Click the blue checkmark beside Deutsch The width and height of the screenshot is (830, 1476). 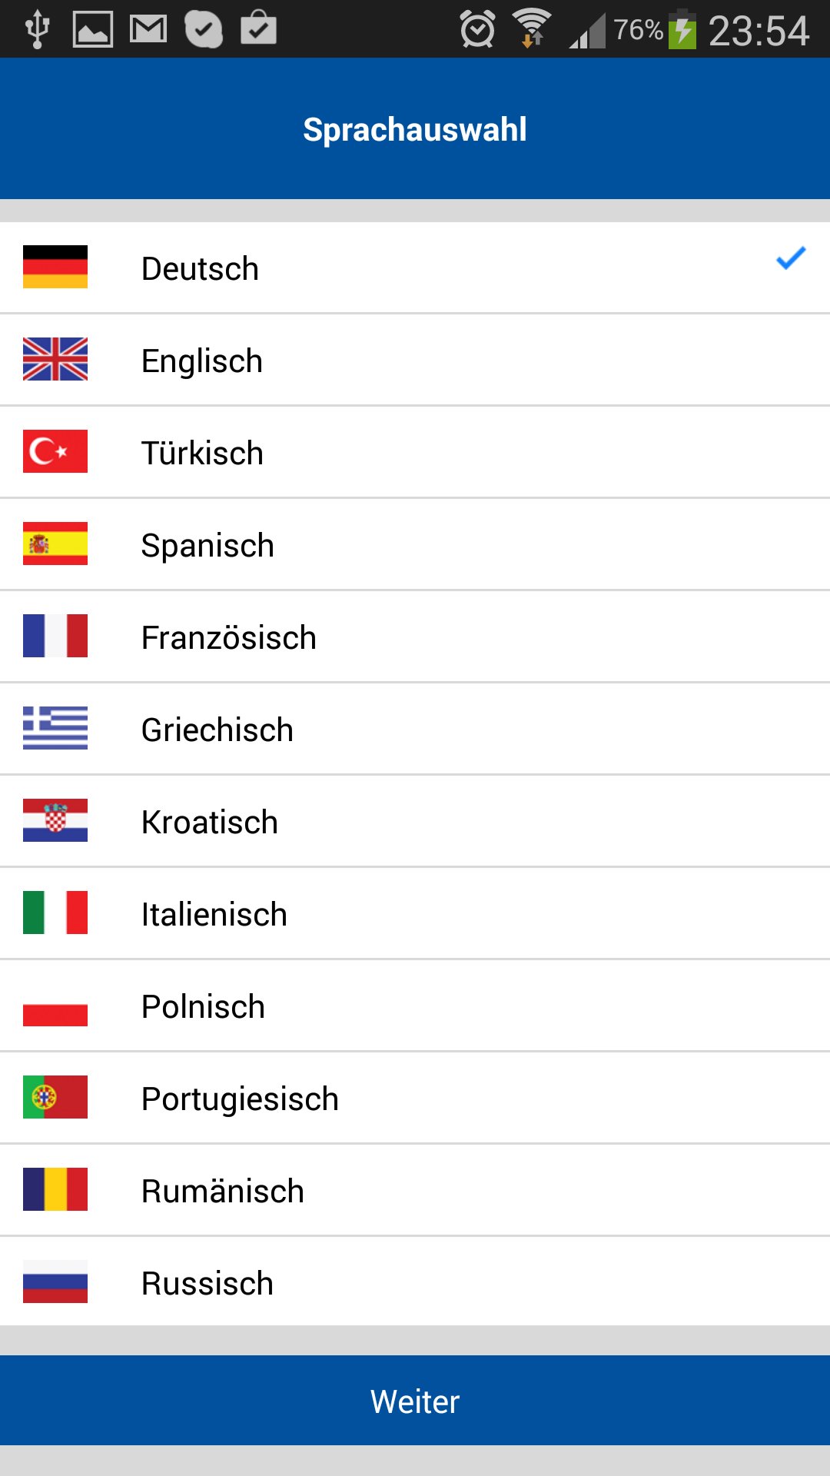tap(790, 259)
